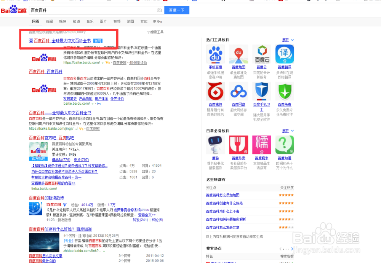Open the 百度网盘 app icon
This screenshot has width=381, height=263.
pos(239,91)
